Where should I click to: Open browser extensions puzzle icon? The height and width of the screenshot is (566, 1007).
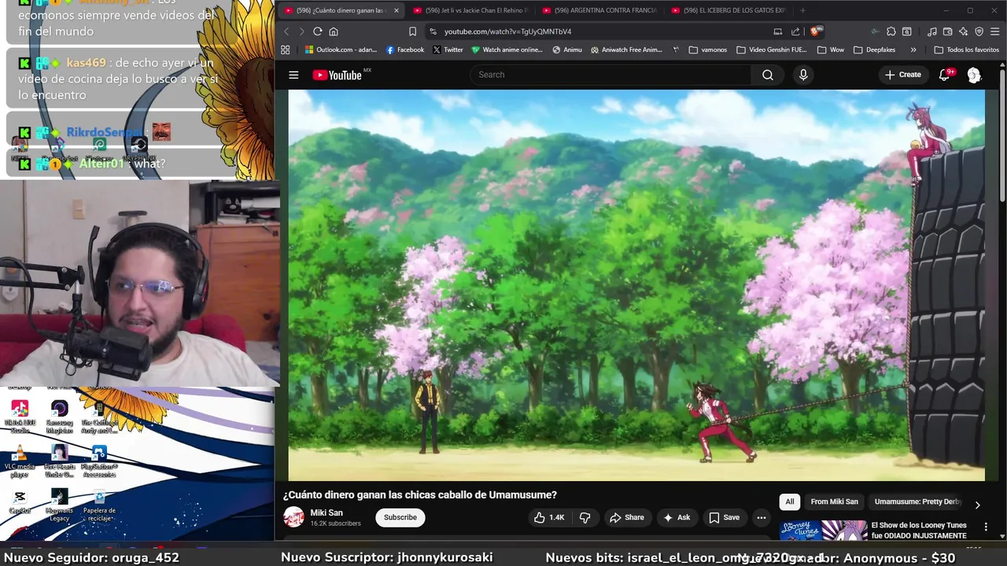point(891,31)
